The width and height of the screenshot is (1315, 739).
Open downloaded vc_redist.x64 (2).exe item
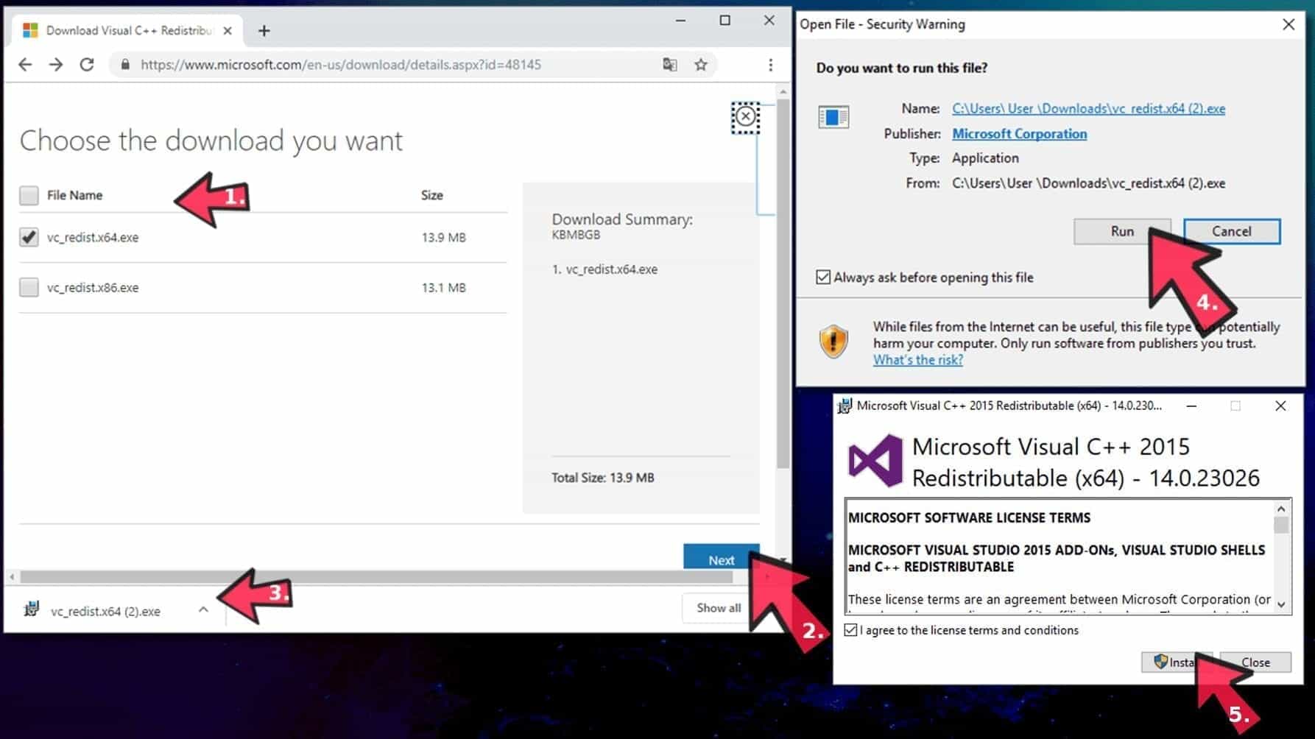click(x=105, y=611)
